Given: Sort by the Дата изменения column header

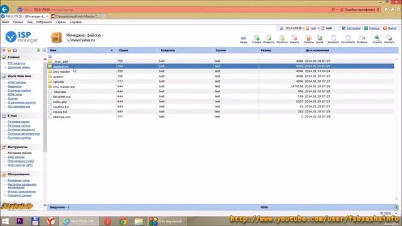Looking at the screenshot, I should click(350, 50).
